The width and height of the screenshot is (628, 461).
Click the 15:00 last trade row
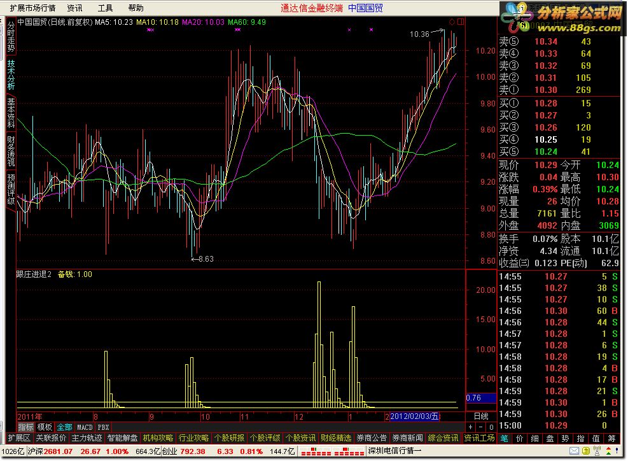pyautogui.click(x=559, y=426)
